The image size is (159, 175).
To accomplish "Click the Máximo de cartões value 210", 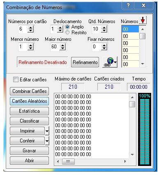I will (73, 87).
